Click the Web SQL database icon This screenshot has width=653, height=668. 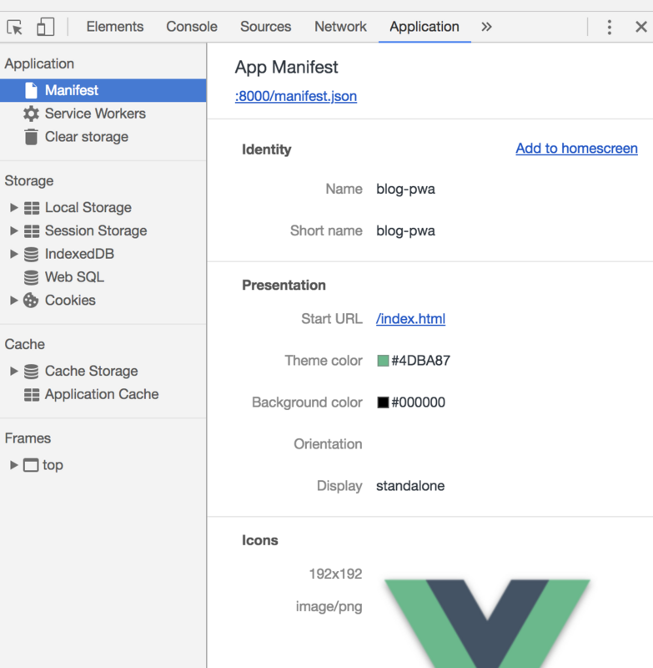click(x=31, y=277)
